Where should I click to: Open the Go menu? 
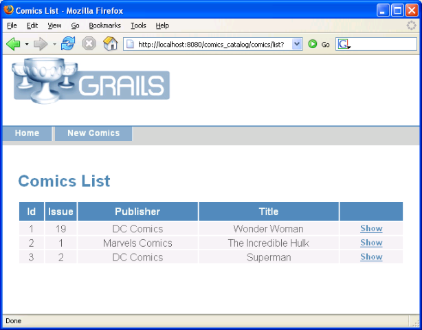(x=76, y=25)
